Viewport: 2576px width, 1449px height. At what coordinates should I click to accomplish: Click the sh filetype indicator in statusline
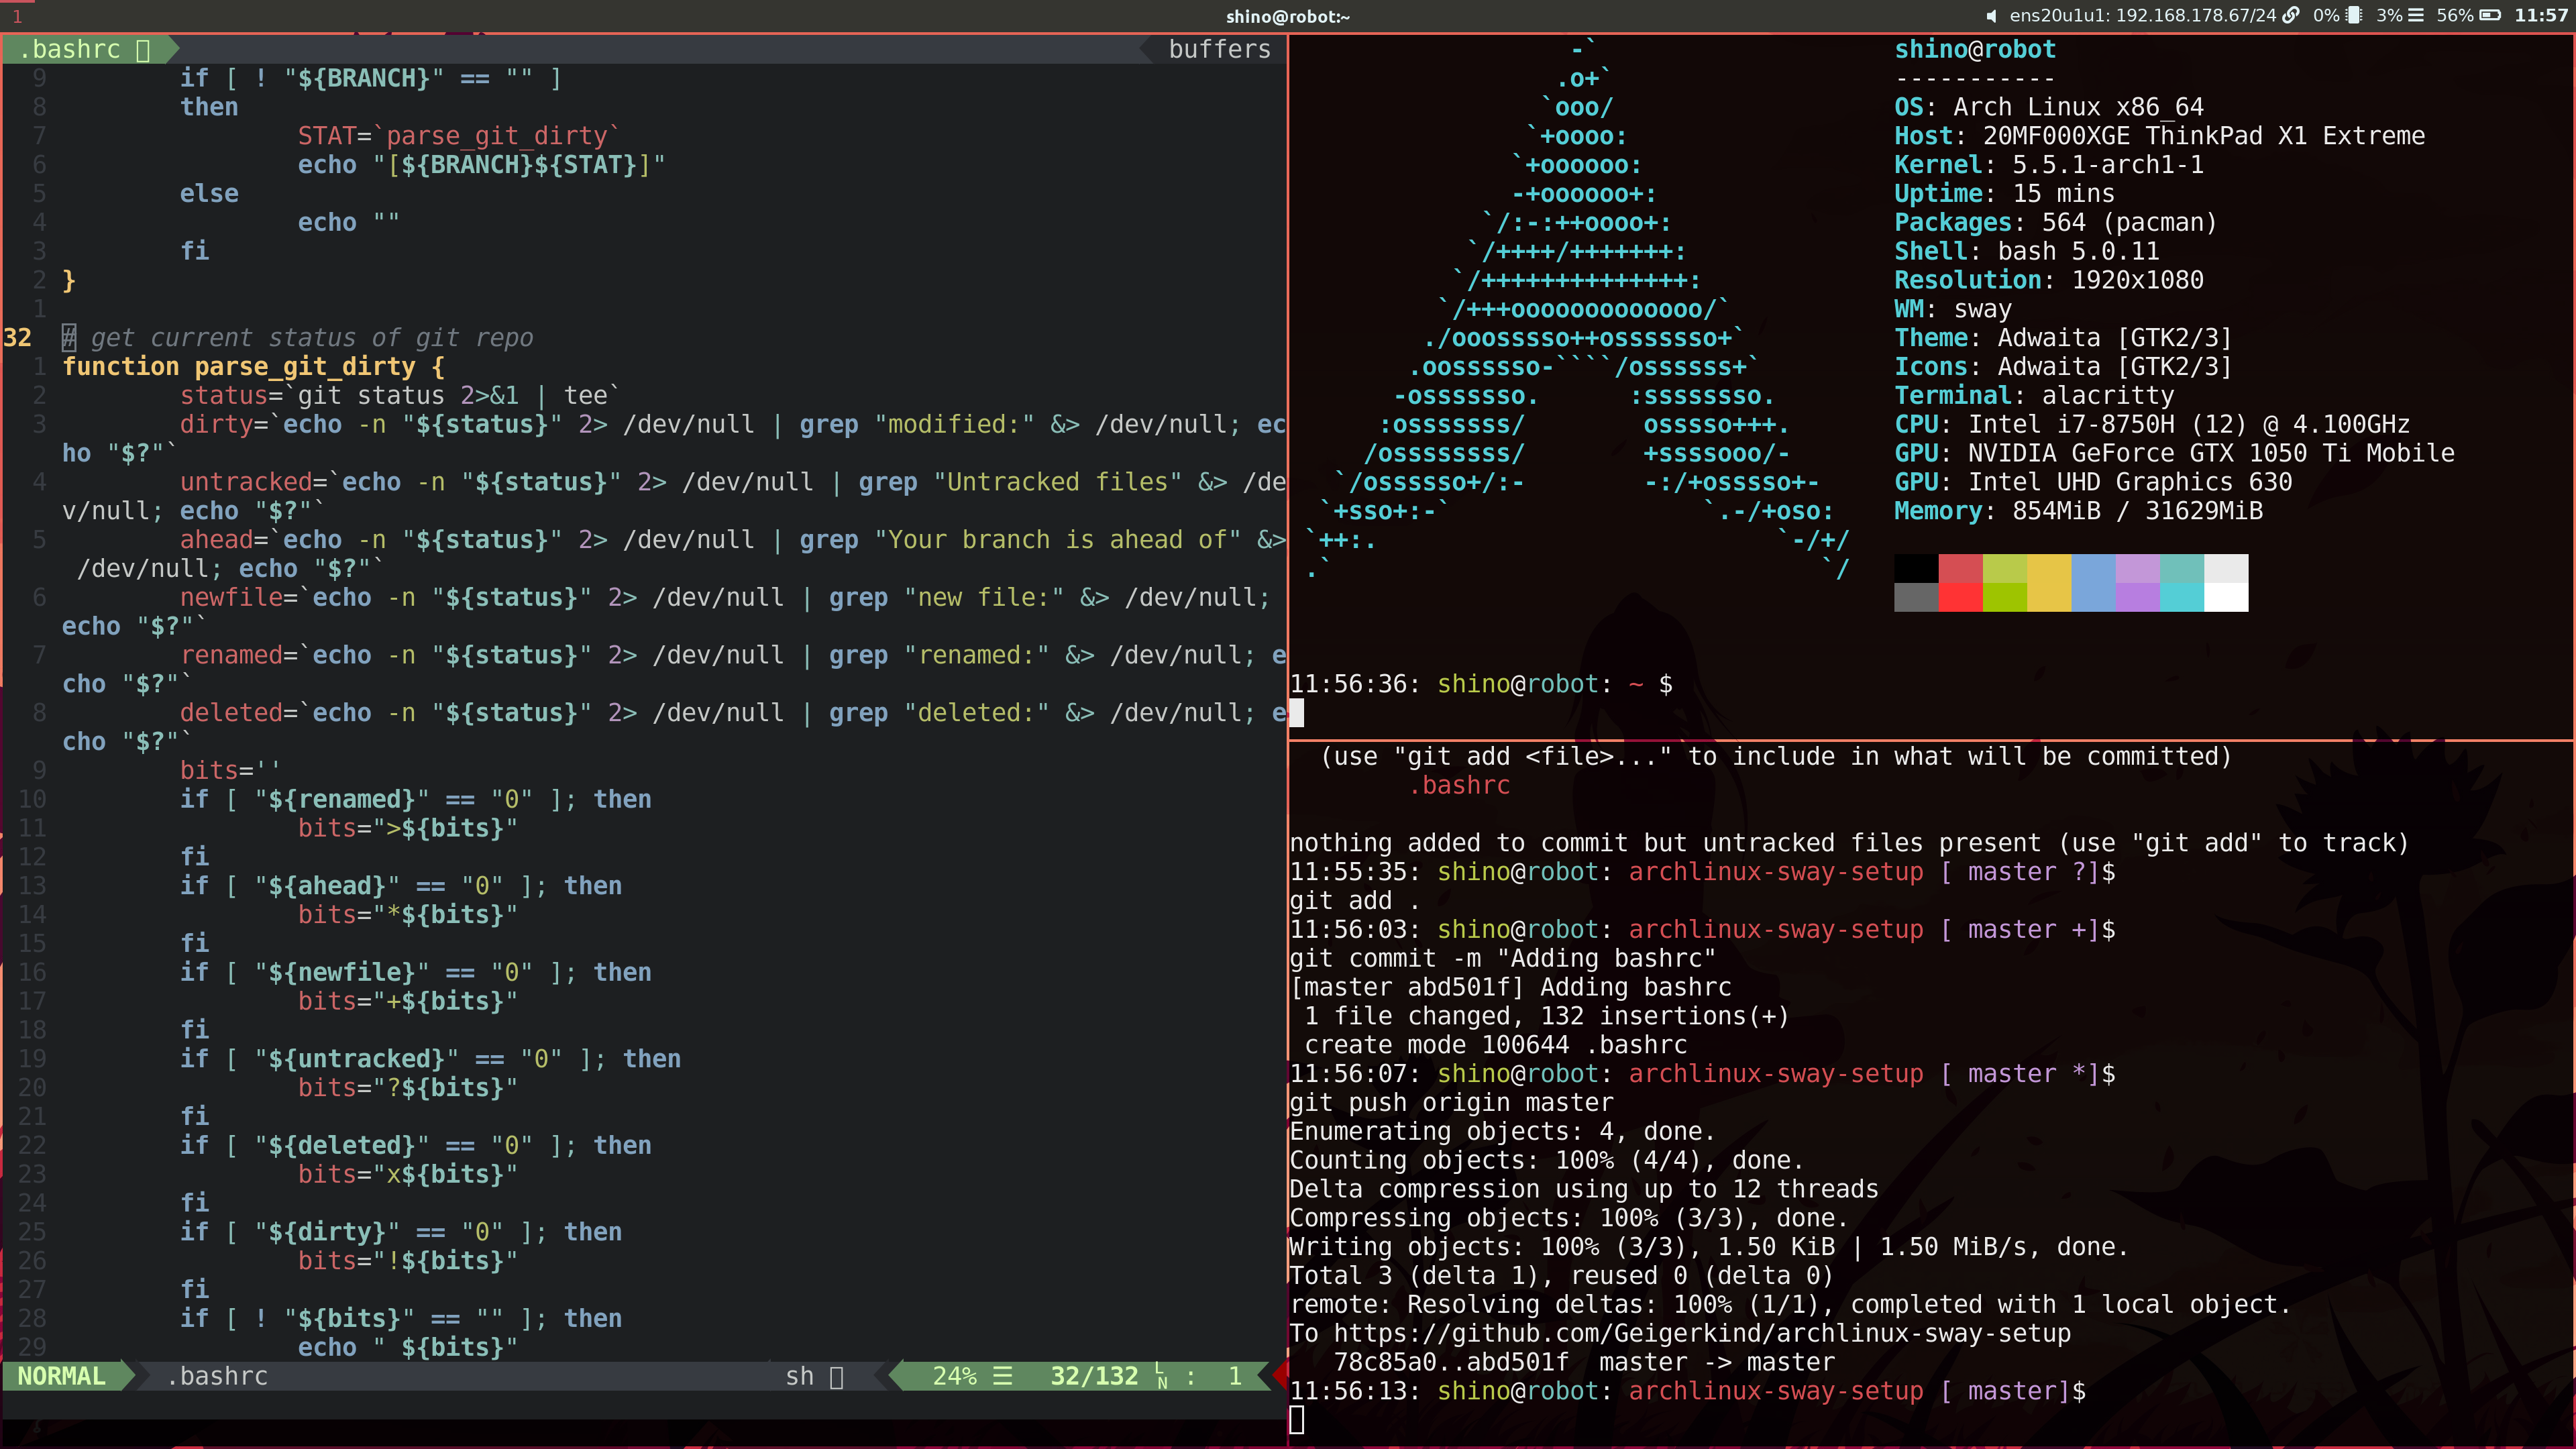click(x=799, y=1376)
